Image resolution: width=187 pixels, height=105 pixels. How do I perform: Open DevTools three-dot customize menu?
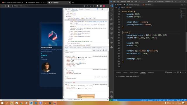click(105, 9)
